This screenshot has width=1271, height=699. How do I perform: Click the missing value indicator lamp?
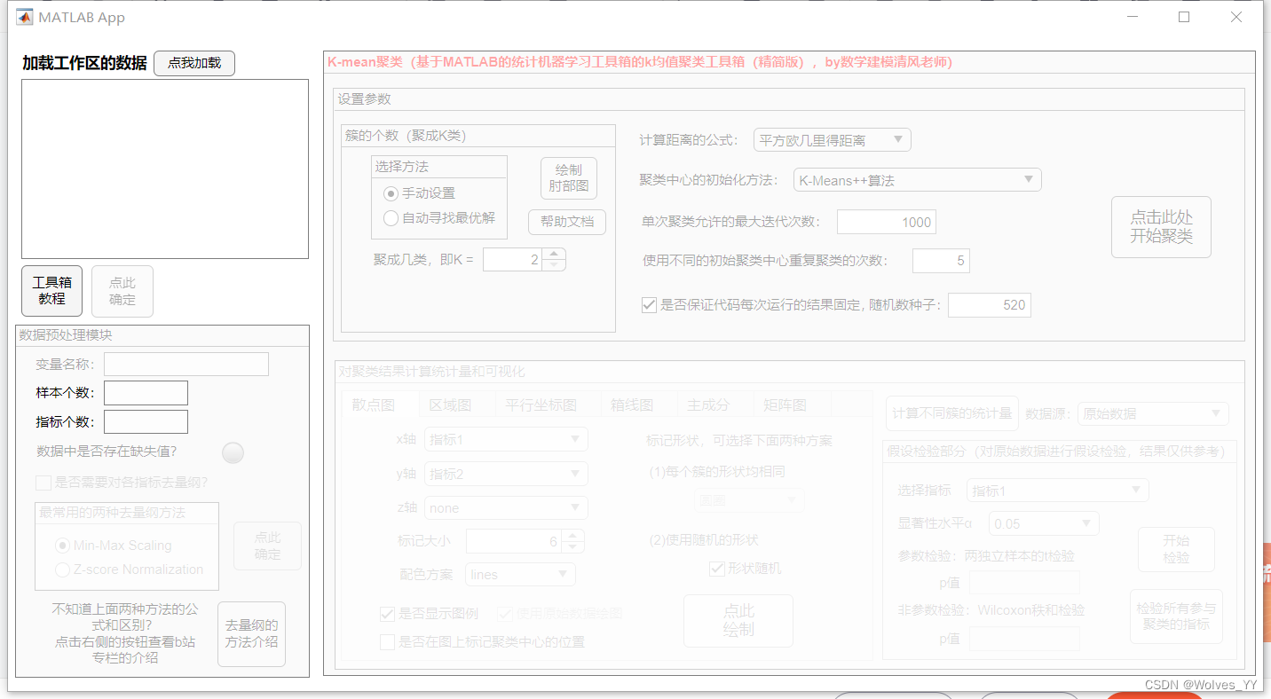[233, 452]
